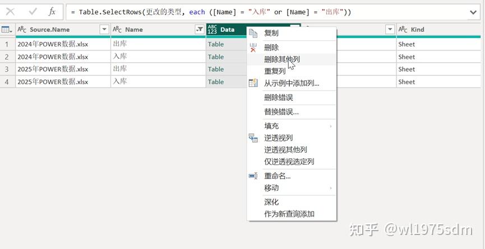
Task: Click Sheet cell in row 3
Action: click(438, 69)
